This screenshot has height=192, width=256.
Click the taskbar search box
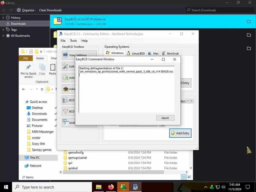click(x=52, y=187)
